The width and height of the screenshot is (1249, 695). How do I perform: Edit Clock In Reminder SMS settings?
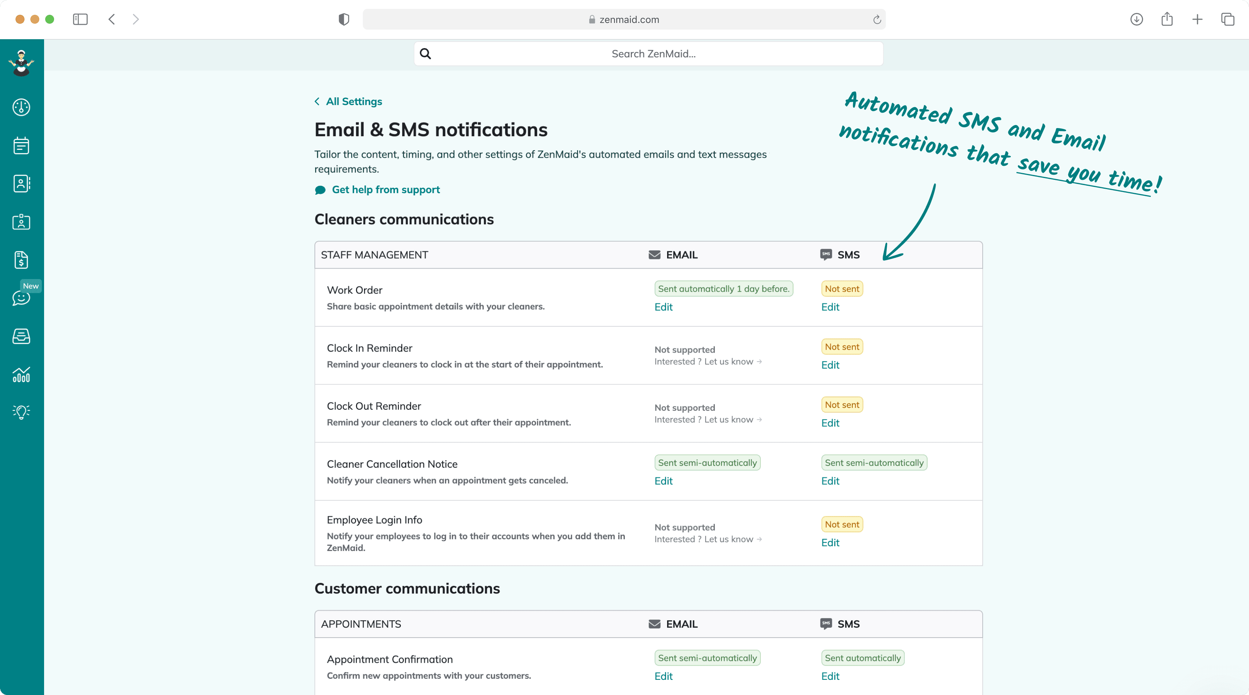pos(830,365)
